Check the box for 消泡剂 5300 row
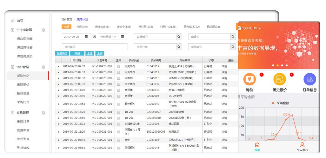 coord(118,78)
